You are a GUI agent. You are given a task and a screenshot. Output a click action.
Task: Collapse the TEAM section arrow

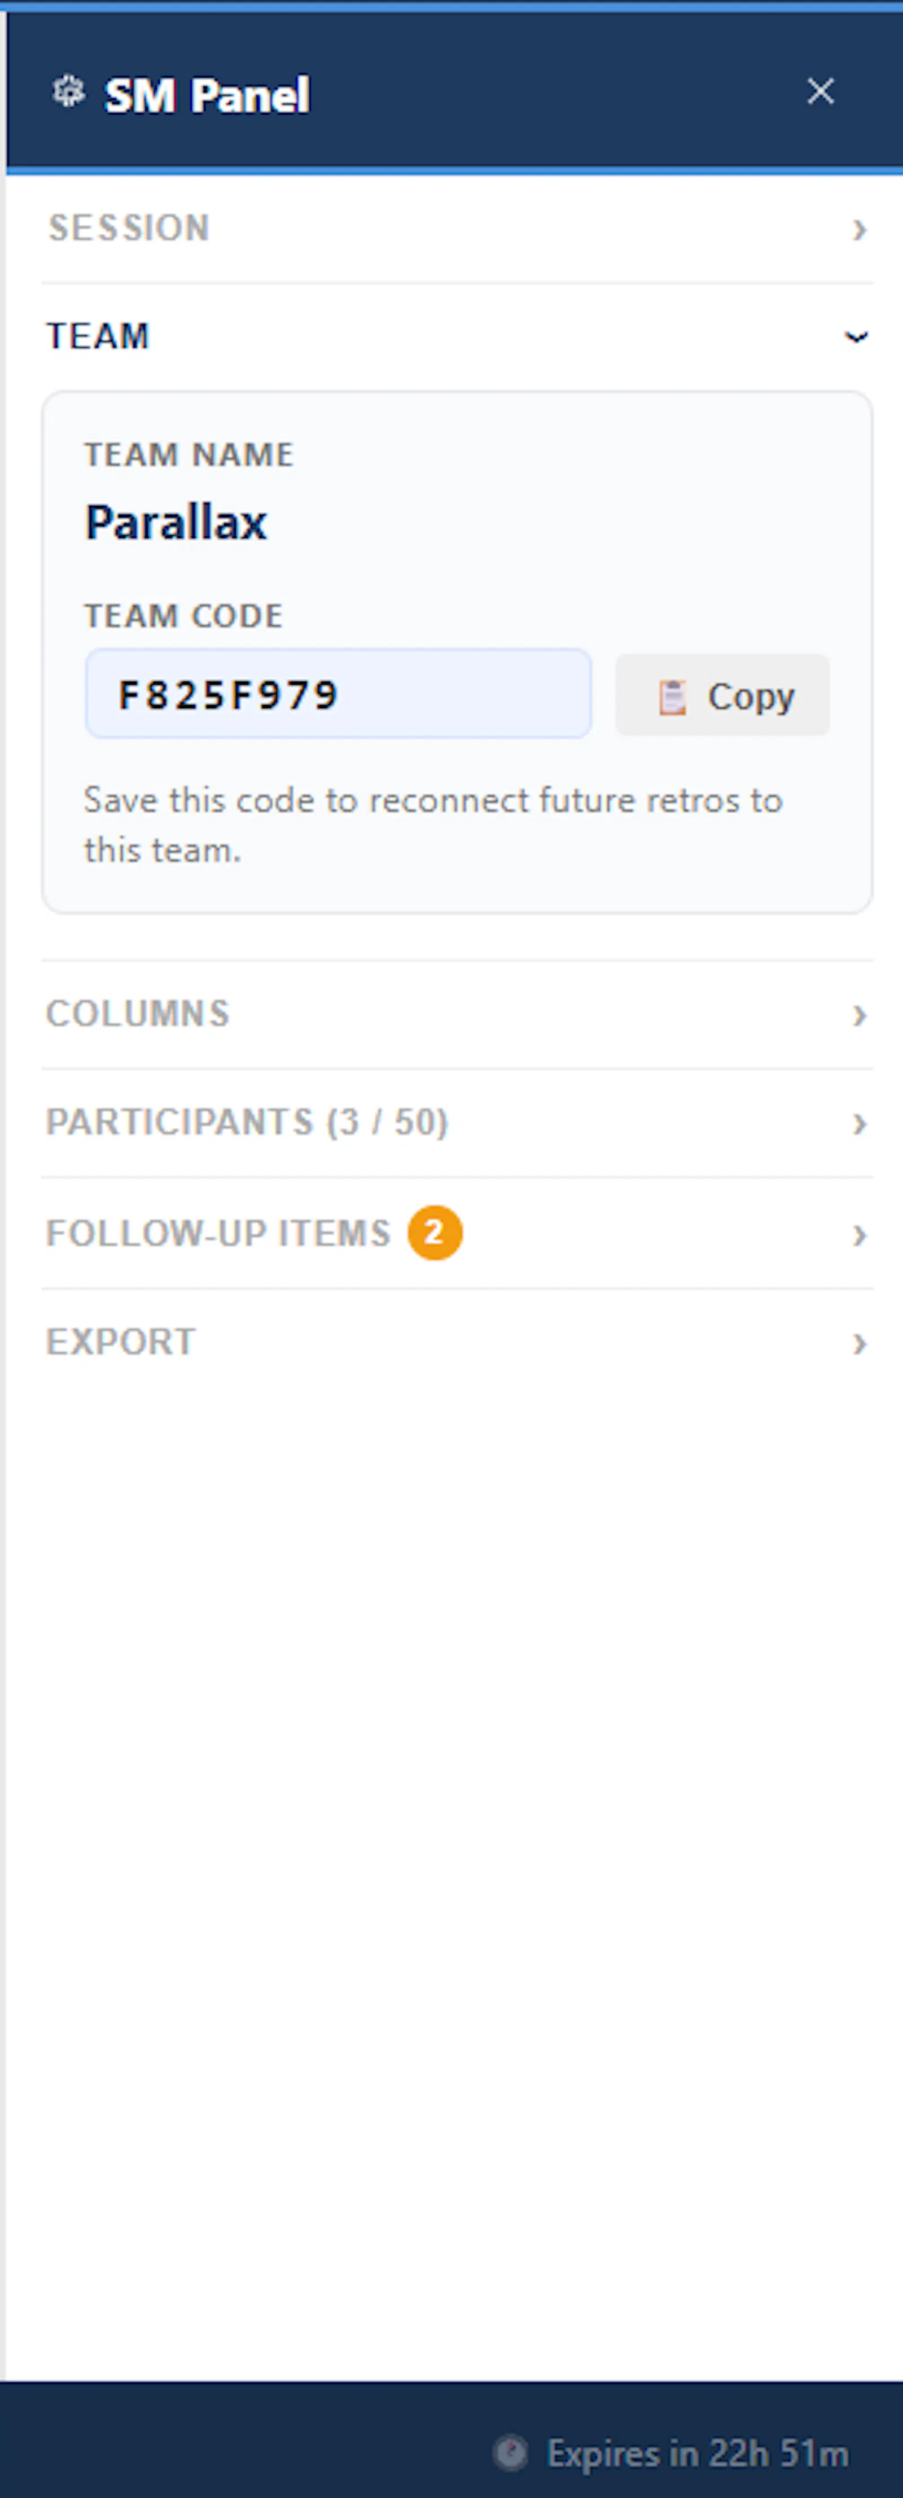(856, 336)
